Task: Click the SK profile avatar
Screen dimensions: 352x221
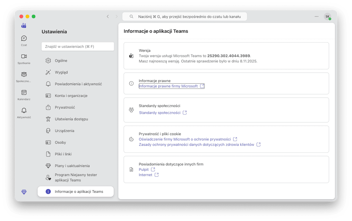Action: (x=327, y=17)
